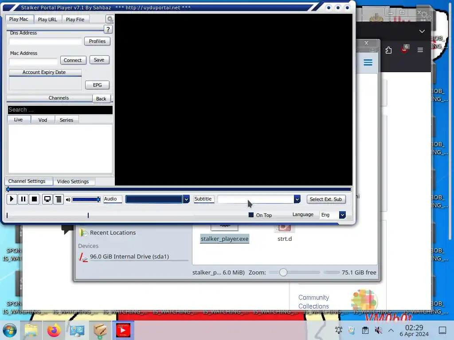The width and height of the screenshot is (454, 340).
Task: Open the settings gear icon in the player
Action: (110, 19)
